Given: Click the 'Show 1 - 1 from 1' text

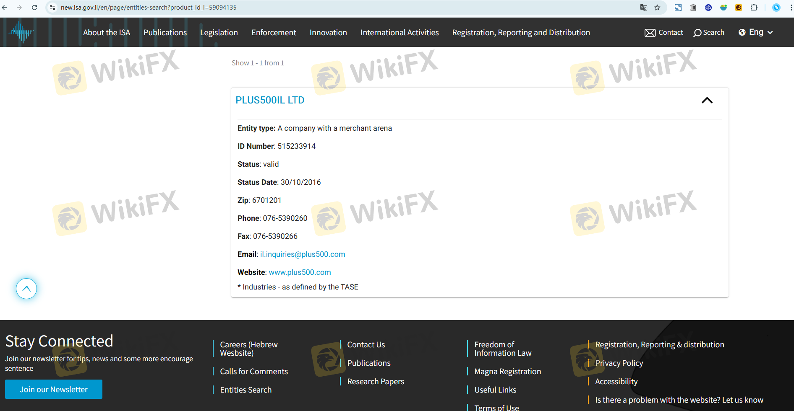Looking at the screenshot, I should [258, 63].
